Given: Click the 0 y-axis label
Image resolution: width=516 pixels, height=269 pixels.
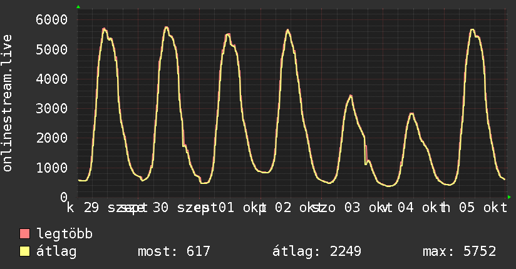Looking at the screenshot, I should click(x=64, y=197).
